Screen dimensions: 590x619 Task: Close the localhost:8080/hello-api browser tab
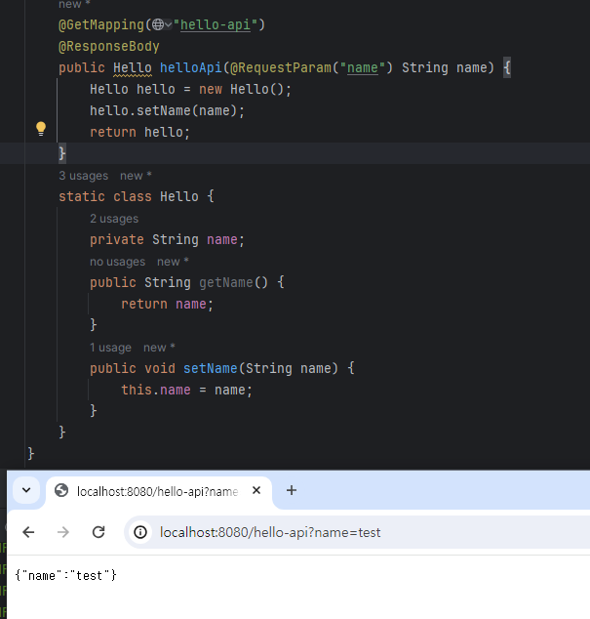point(256,490)
